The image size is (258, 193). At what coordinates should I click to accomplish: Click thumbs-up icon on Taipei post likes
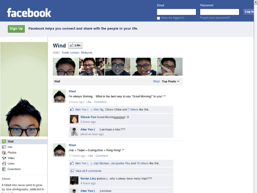click(x=72, y=163)
